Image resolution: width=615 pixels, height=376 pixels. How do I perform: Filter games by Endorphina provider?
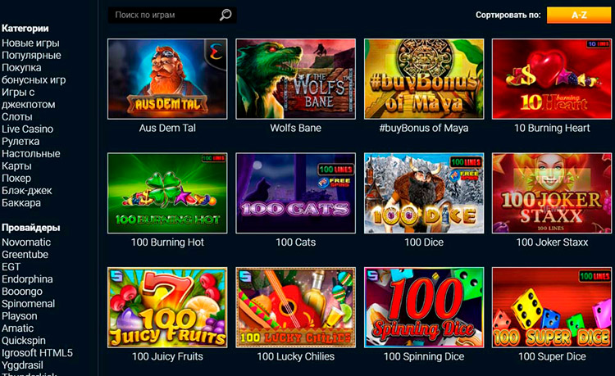[27, 279]
